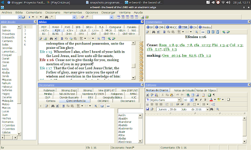Open the DejaVu Sans font dropdown
Screen dimensions: 251x150
click(179, 100)
